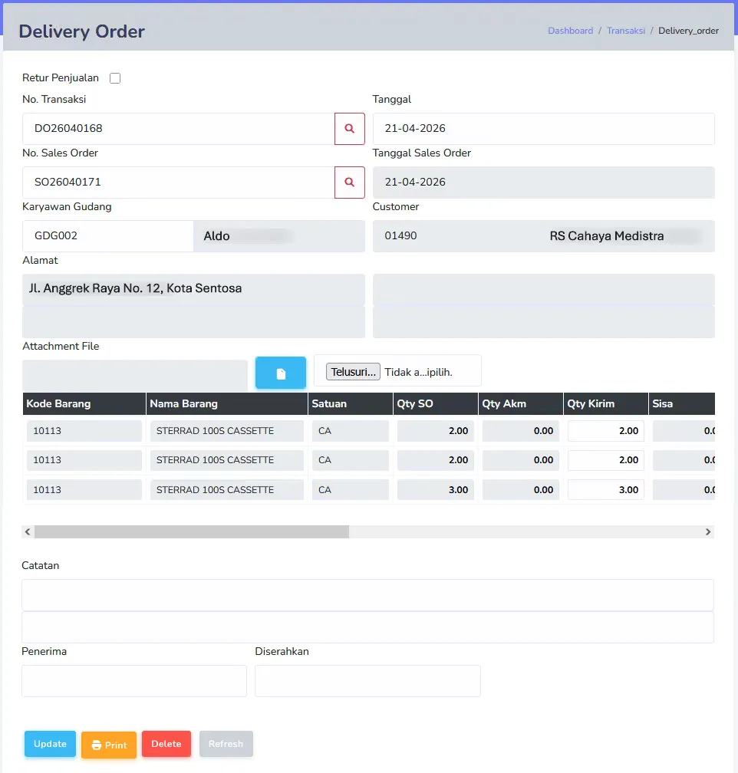
Task: Click the Karyawan Gudang code field GDG002
Action: [108, 236]
